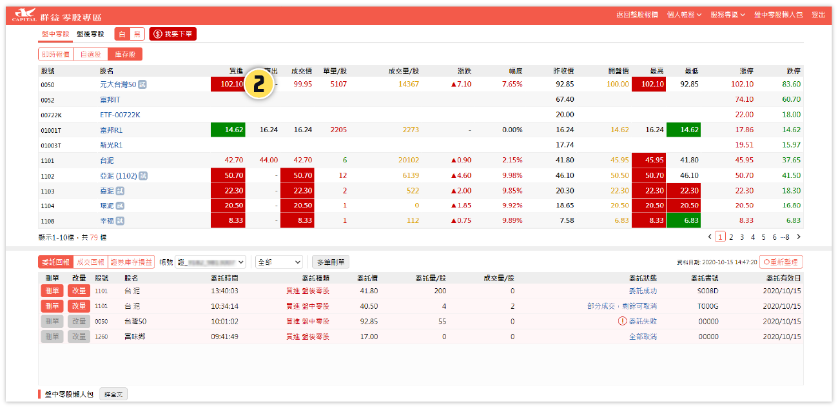The height and width of the screenshot is (408, 838).
Task: Open the 個人帳務 dropdown menu
Action: point(684,14)
